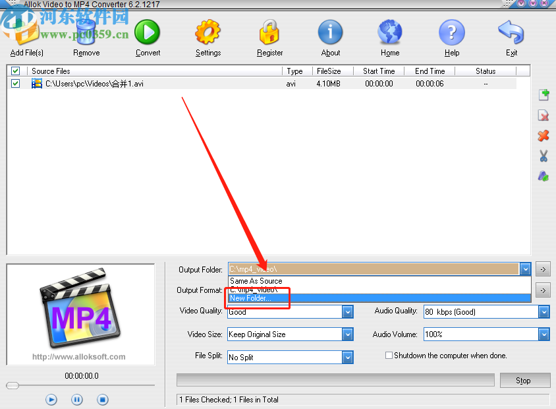
Task: Click the '1 Files Checked' status text
Action: [229, 400]
